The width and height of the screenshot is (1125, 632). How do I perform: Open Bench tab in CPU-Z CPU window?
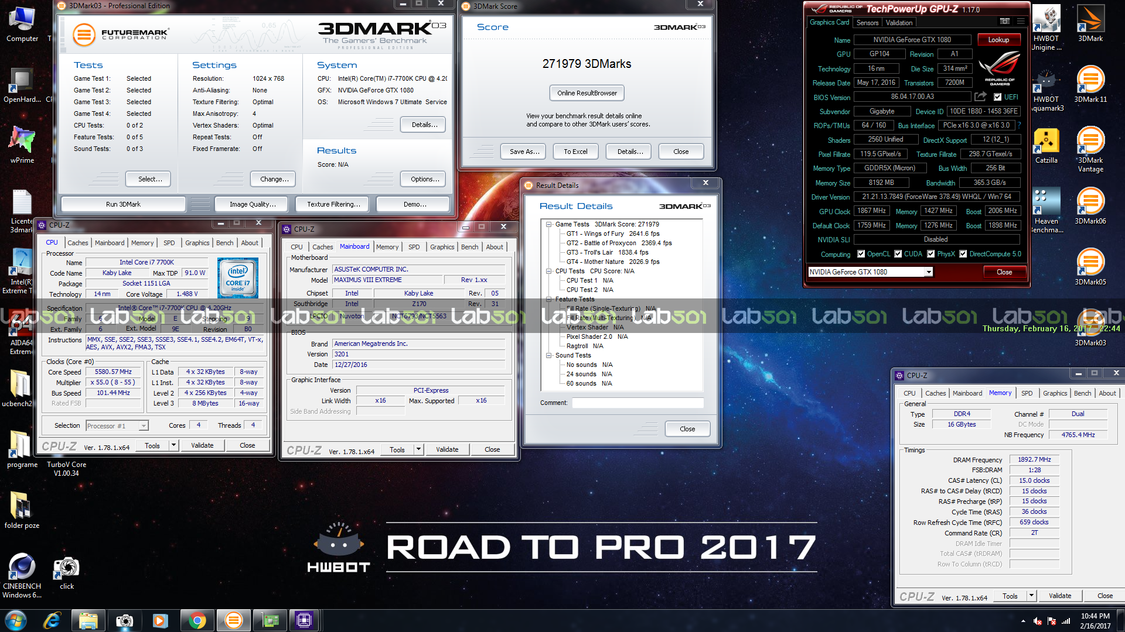coord(224,243)
